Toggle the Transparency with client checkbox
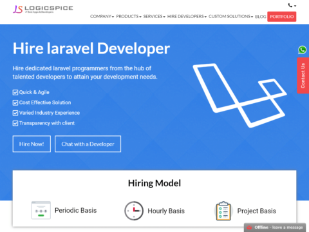Screen dimensions: 309x232 15,123
